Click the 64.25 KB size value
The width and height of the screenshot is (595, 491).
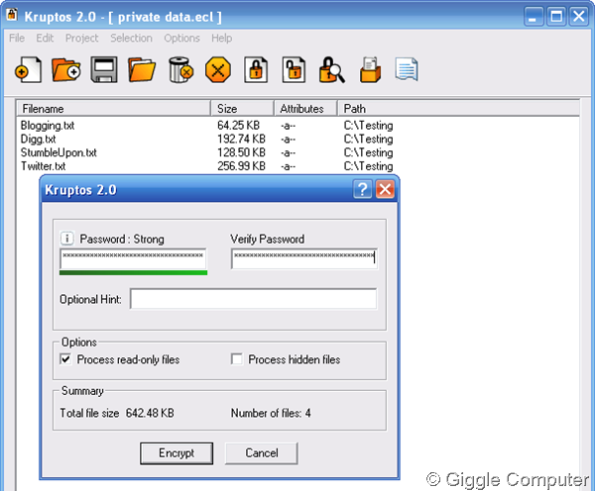(x=238, y=126)
